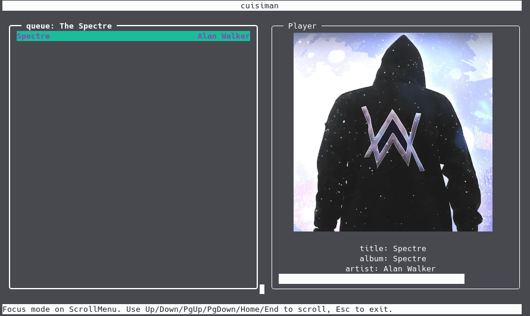The image size is (530, 316).
Task: Click the 'artist: Alan Walker' line
Action: point(391,269)
